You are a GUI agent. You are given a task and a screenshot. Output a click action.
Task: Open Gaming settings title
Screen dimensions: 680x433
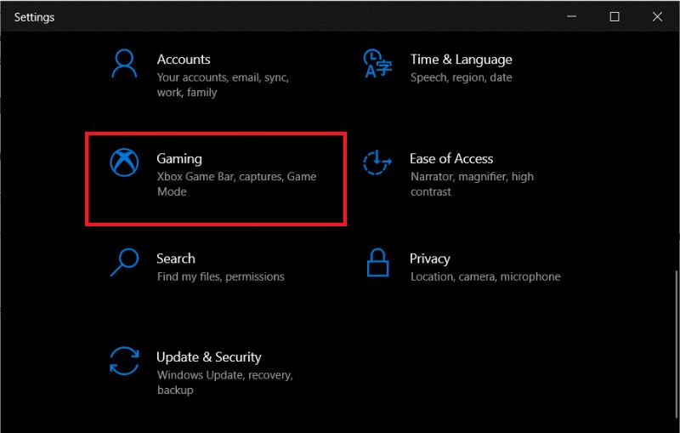tap(179, 159)
